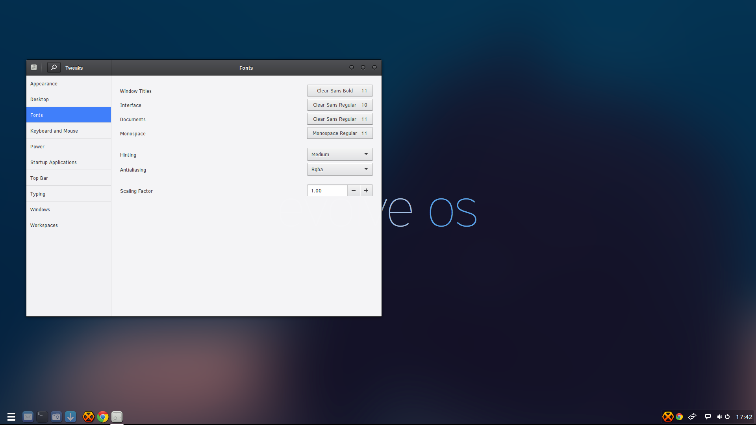The height and width of the screenshot is (425, 756).
Task: Open the orange hexagon app in dock
Action: coord(89,416)
